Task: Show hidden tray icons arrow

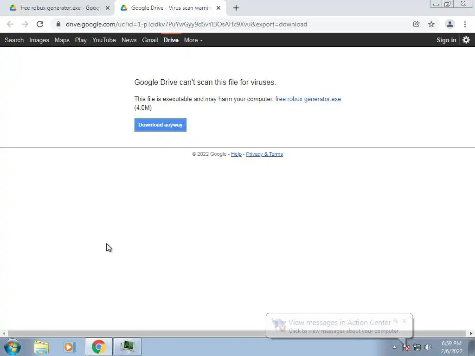Action: pyautogui.click(x=394, y=348)
